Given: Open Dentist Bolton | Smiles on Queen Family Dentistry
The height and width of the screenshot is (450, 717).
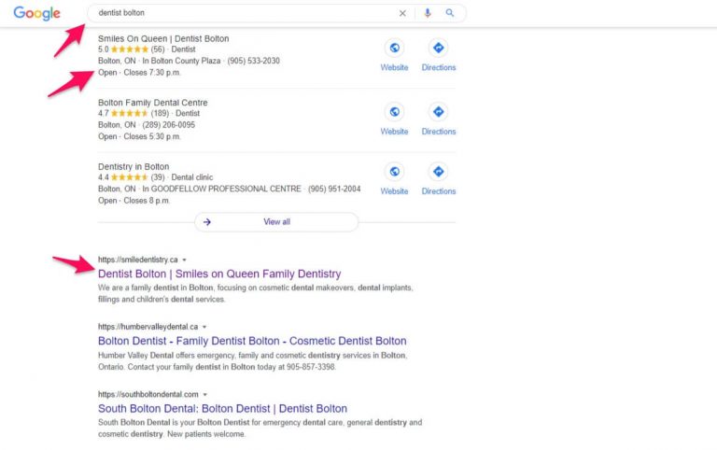Looking at the screenshot, I should click(219, 274).
